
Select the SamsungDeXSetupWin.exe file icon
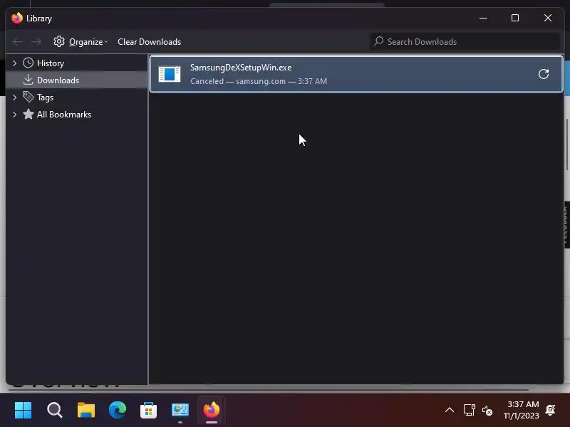click(170, 74)
